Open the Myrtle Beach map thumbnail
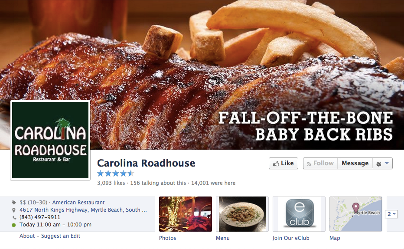The image size is (404, 249). point(356,214)
